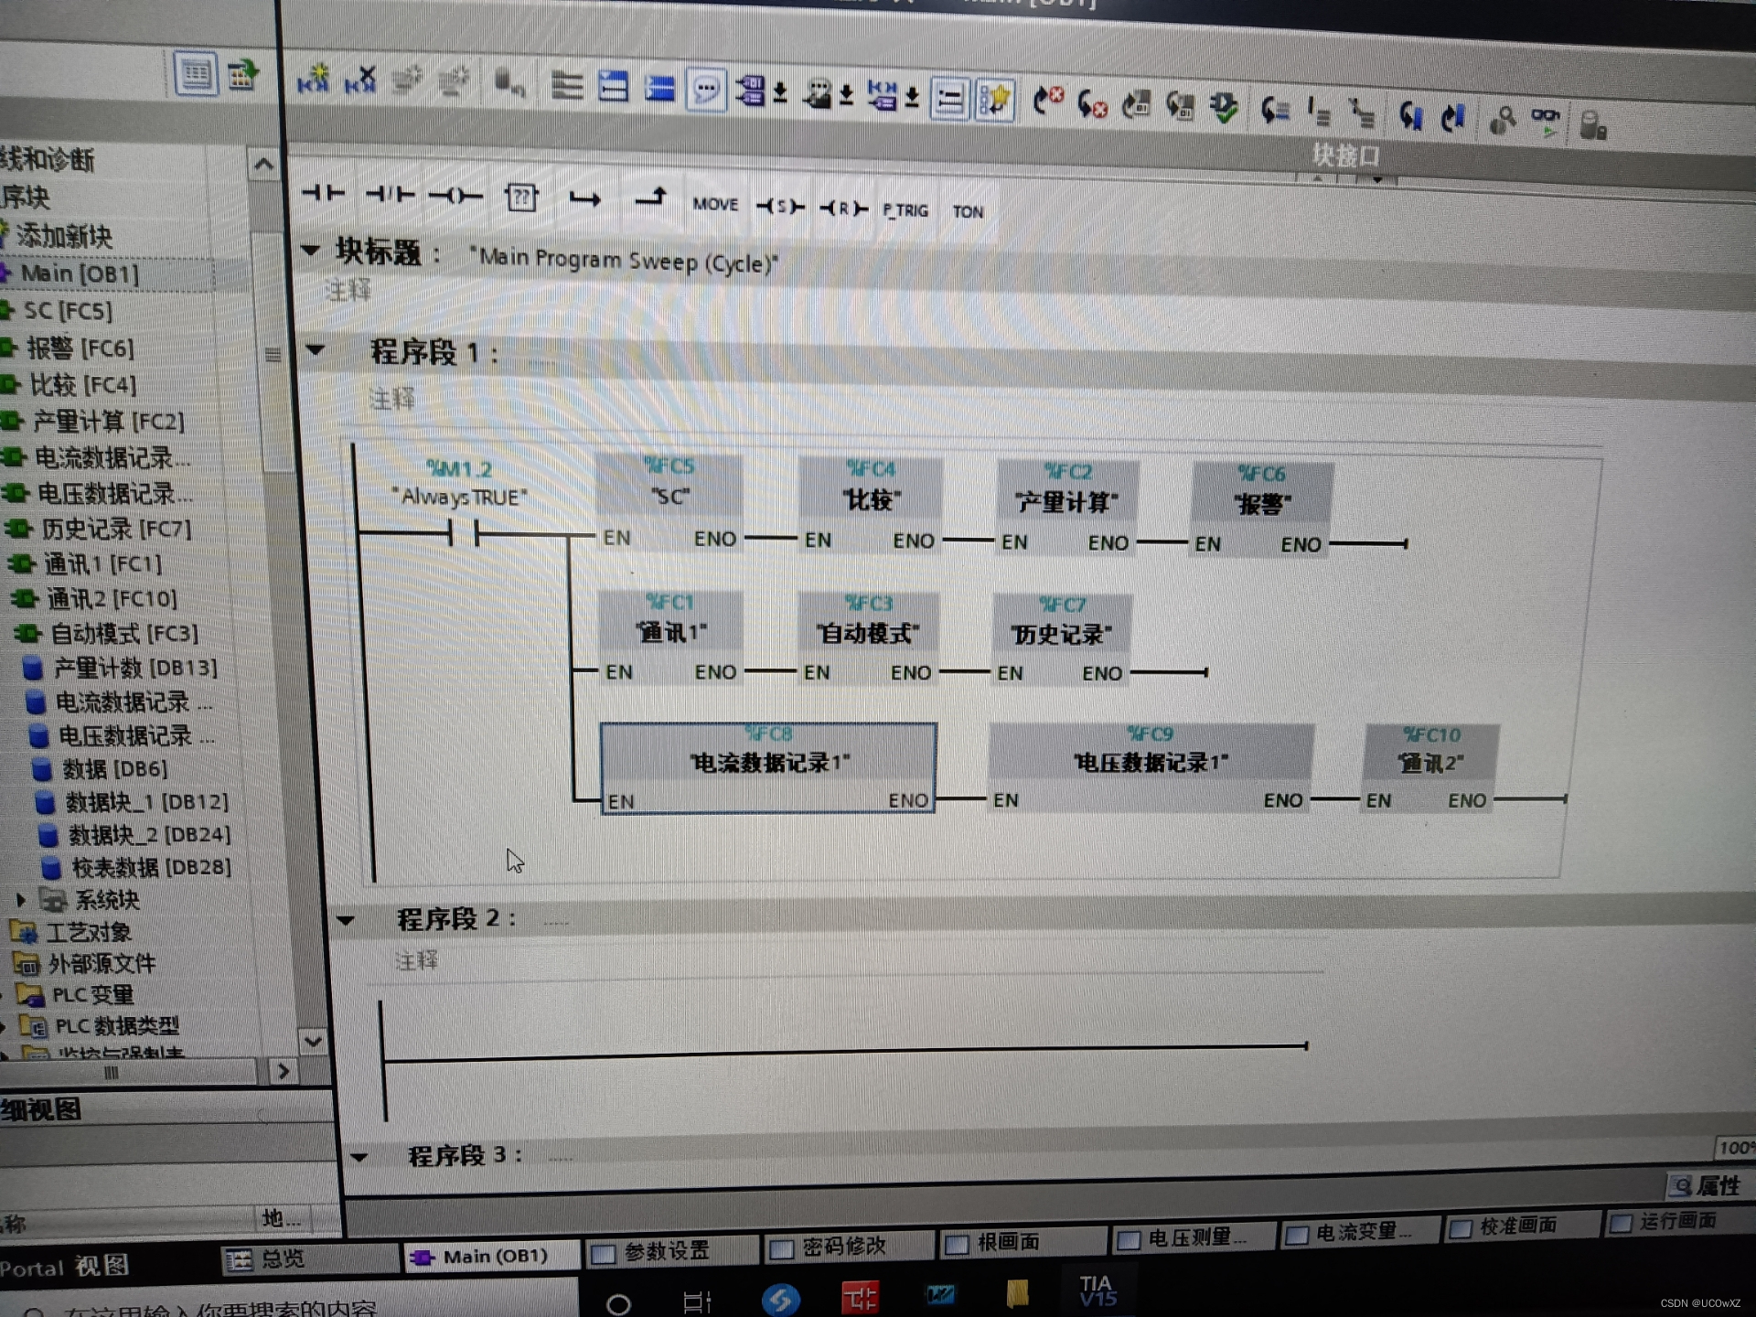Image resolution: width=1756 pixels, height=1317 pixels.
Task: Collapse the 块标题 section
Action: point(310,249)
